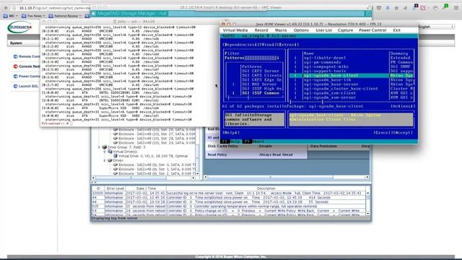Click the site info icon in address bar
This screenshot has width=462, height=260.
[14, 8]
